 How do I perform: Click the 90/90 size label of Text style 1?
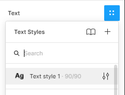click(x=73, y=76)
